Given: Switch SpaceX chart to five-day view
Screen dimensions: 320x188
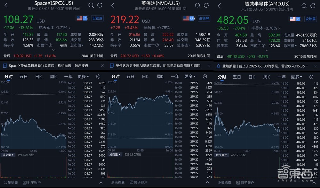Looking at the screenshot, I should [x=23, y=76].
